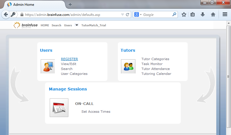Viewport: 231px width, 135px height.
Task: Expand the dropdown arrow next to Users
Action: tap(77, 25)
